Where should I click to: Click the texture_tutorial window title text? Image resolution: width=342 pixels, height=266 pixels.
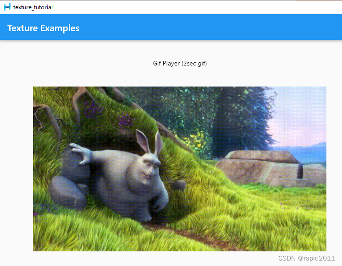[x=33, y=7]
